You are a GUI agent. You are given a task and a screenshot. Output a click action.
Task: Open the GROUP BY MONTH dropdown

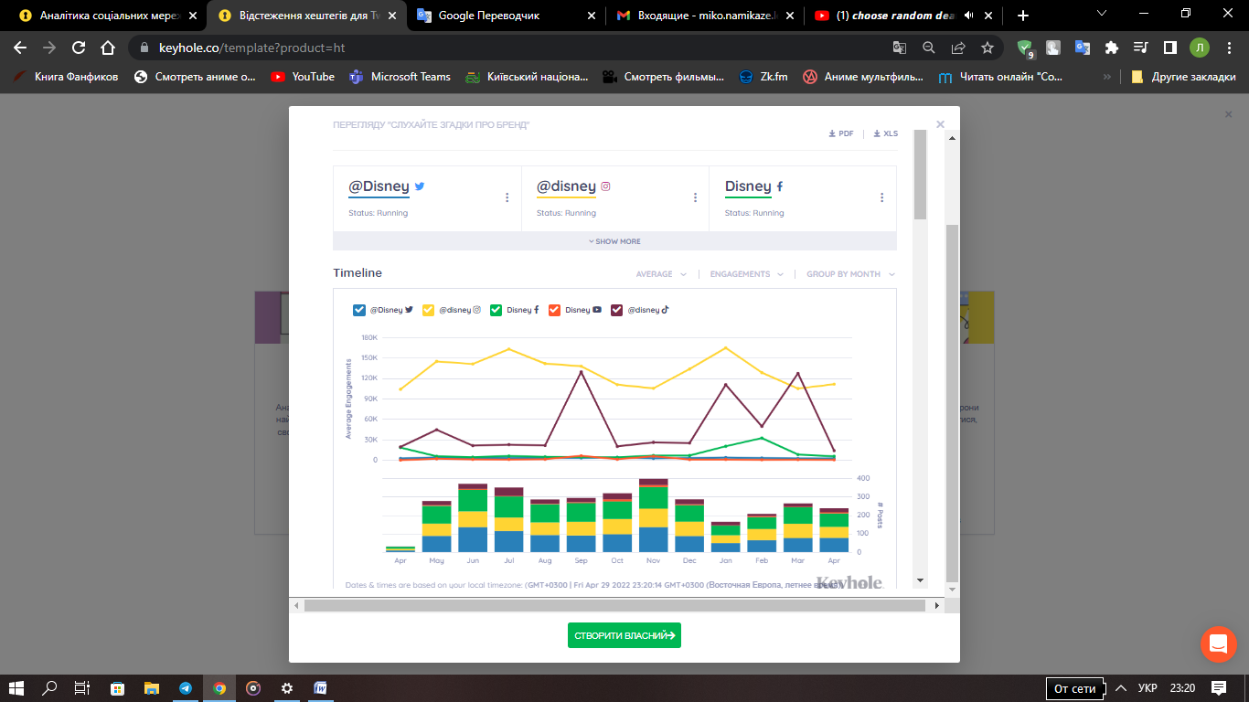click(x=850, y=274)
